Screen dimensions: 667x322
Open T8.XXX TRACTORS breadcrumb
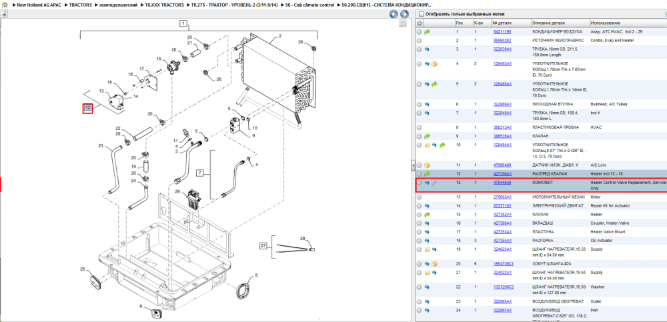163,5
